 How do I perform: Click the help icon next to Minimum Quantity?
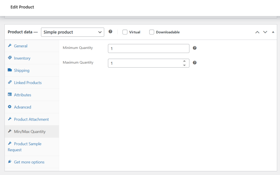click(194, 48)
